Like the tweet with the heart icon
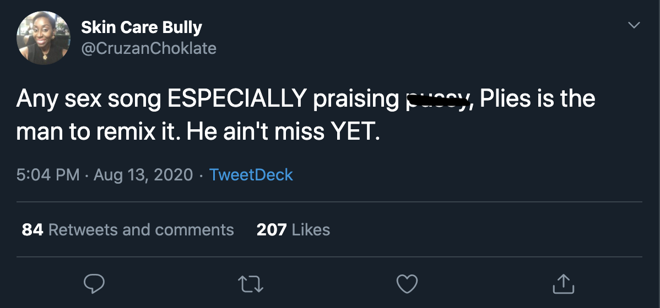The width and height of the screenshot is (660, 308). point(407,283)
